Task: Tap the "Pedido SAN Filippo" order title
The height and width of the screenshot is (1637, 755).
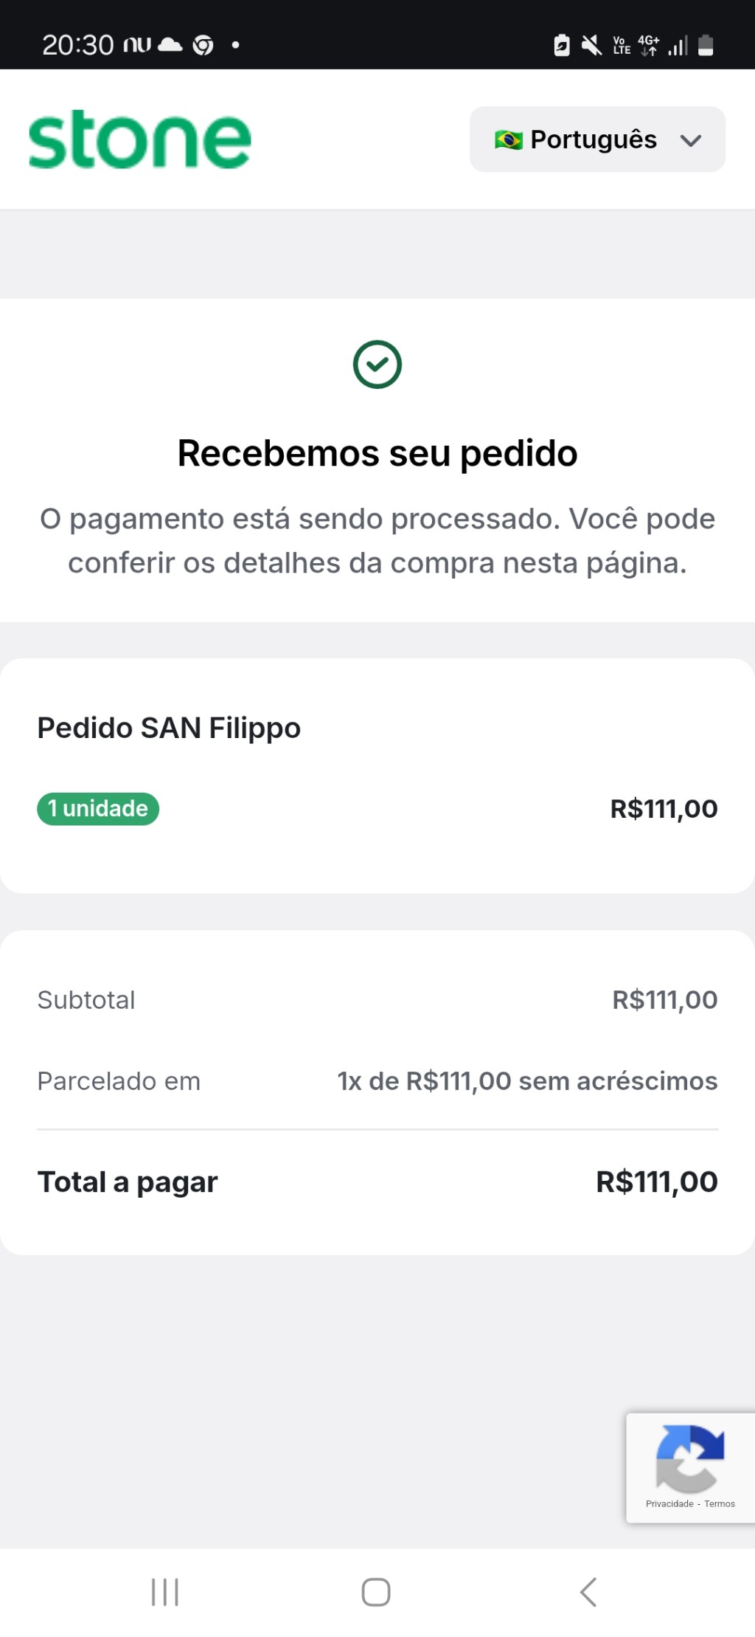Action: pyautogui.click(x=169, y=728)
